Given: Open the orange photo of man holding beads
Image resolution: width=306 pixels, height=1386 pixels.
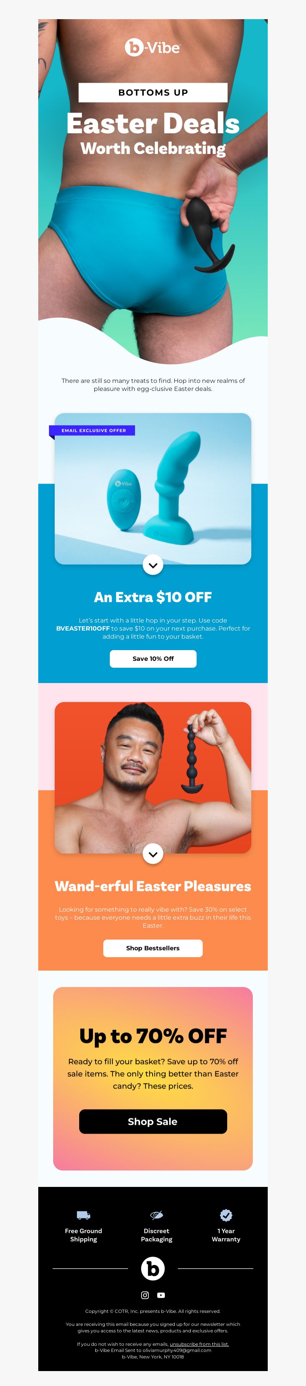Looking at the screenshot, I should coord(153,778).
